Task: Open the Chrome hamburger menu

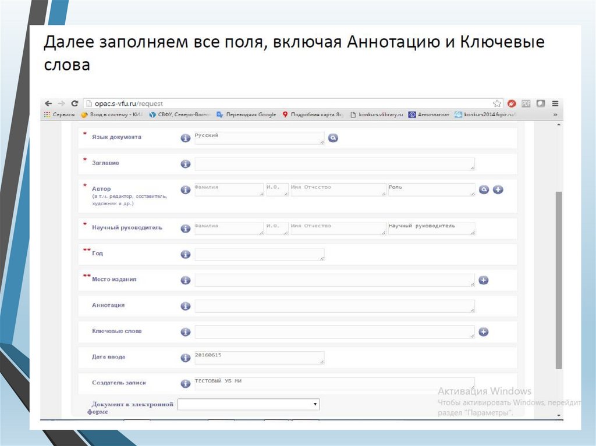Action: pos(555,103)
